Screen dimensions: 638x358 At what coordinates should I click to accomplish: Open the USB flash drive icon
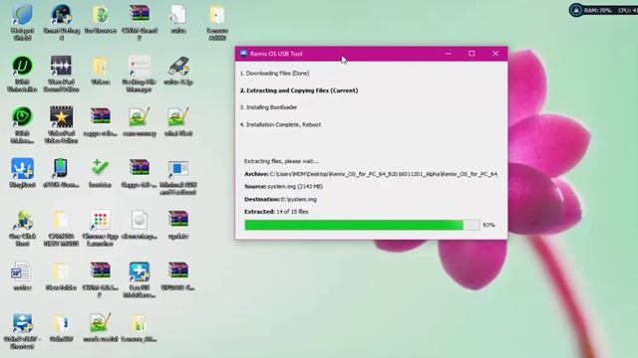(178, 66)
